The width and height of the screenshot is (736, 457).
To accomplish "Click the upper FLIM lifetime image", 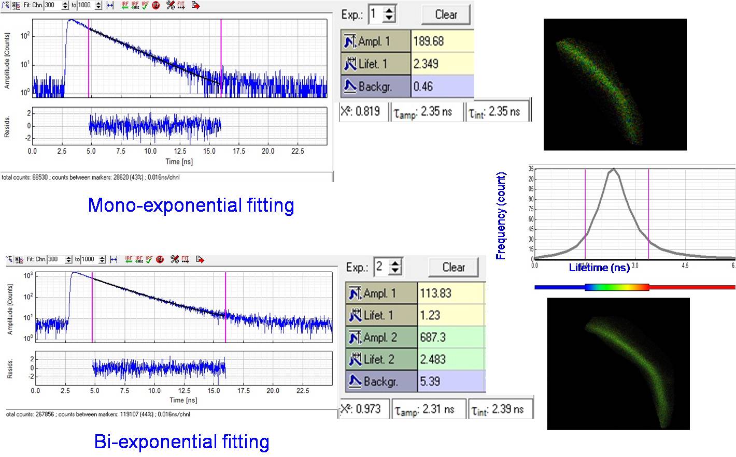I will (615, 84).
